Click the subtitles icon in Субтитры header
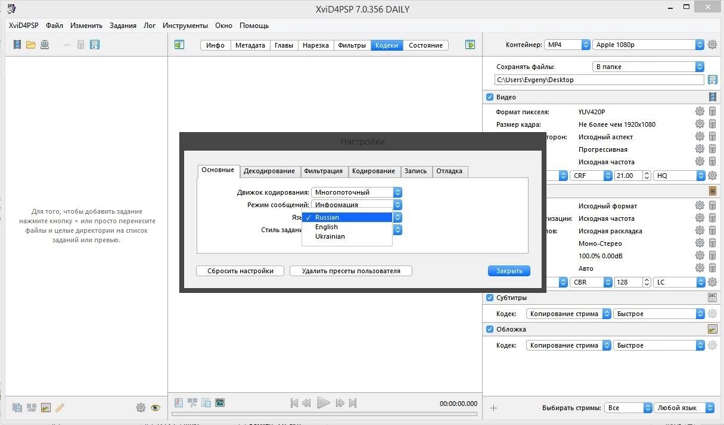This screenshot has height=425, width=724. coord(712,298)
